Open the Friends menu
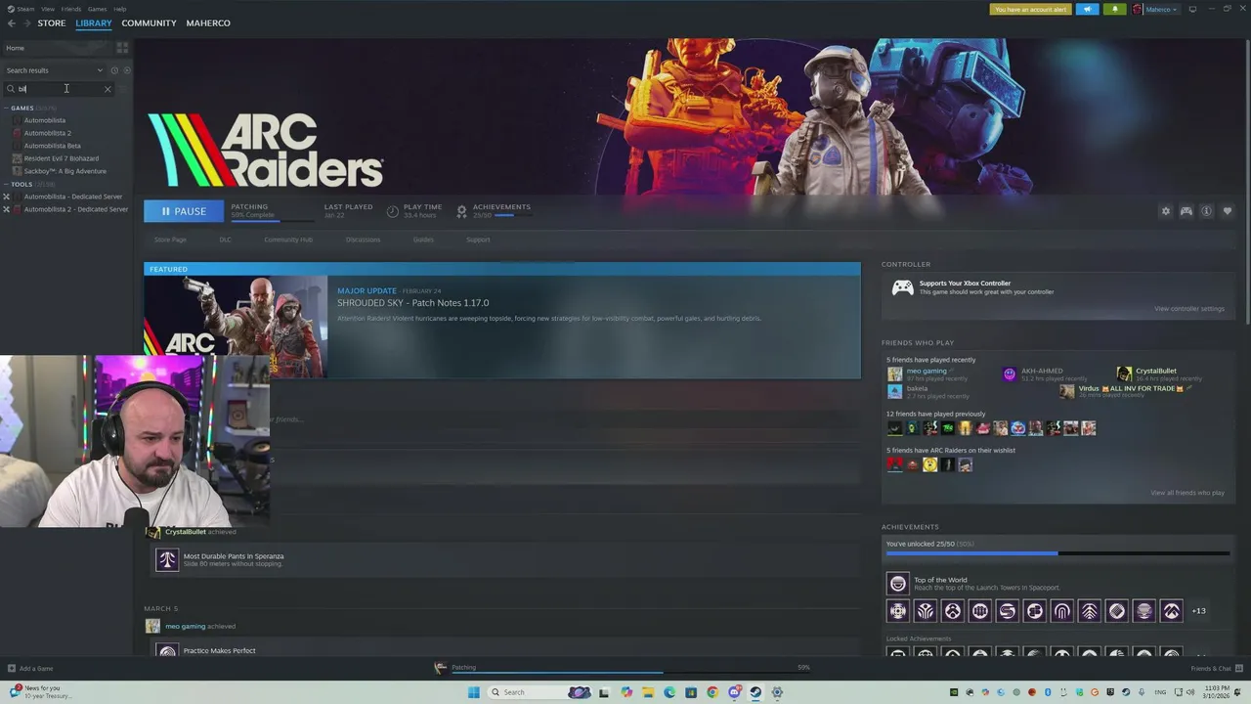The width and height of the screenshot is (1251, 704). (71, 9)
